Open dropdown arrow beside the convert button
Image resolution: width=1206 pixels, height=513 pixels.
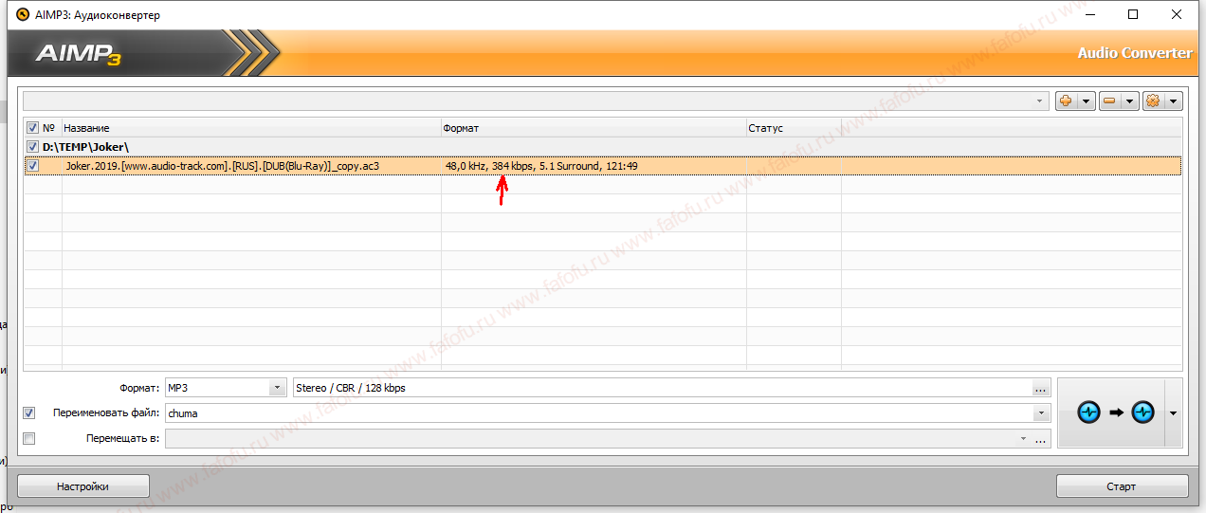point(1174,412)
